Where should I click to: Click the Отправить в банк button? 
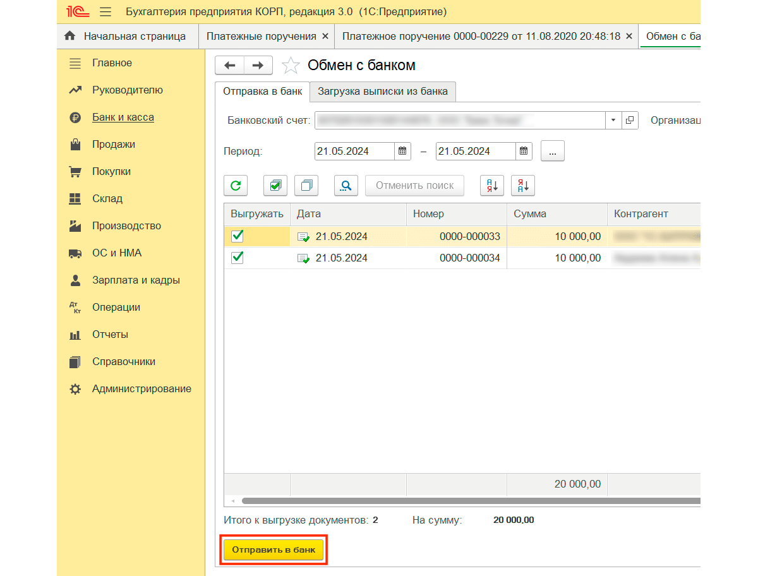274,550
